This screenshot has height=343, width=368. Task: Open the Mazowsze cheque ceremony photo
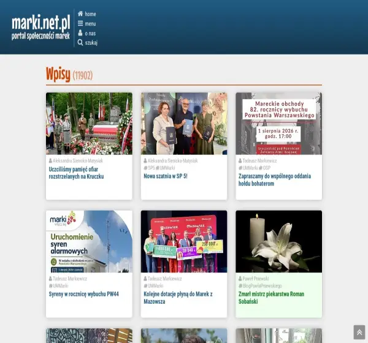(x=184, y=241)
